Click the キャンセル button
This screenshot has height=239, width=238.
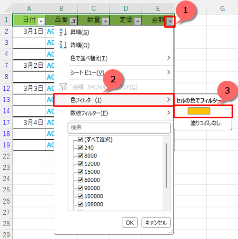point(156,223)
